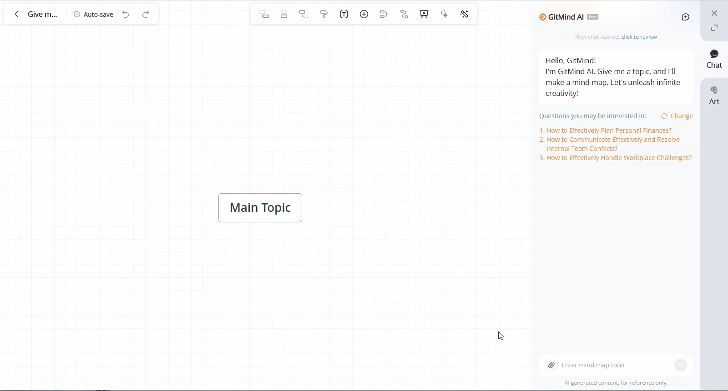Select the Main Topic node
The image size is (728, 391).
[x=260, y=208]
